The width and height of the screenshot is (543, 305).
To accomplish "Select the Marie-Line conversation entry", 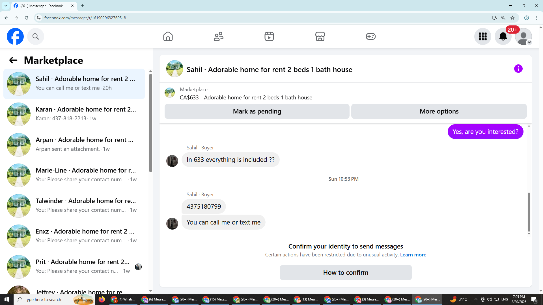I will (x=74, y=175).
